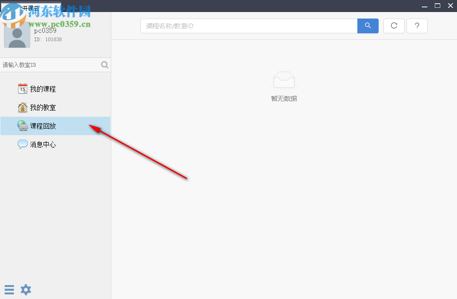Maximize the window
Viewport: 457px width, 299px height.
point(438,6)
